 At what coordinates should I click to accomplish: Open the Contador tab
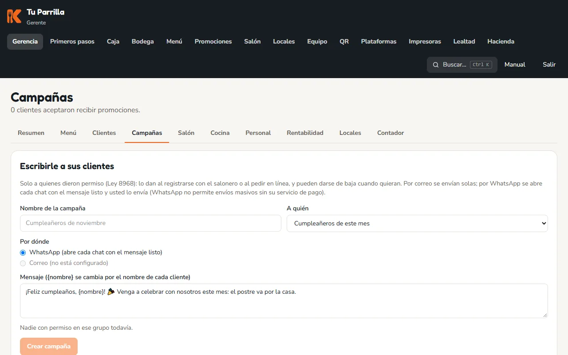390,133
